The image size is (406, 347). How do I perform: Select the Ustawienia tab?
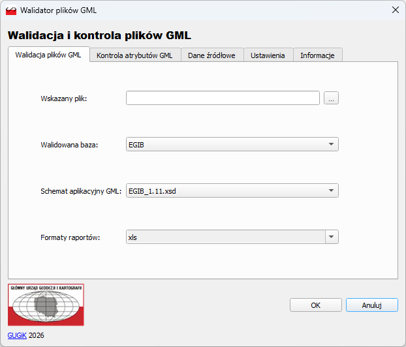point(268,55)
